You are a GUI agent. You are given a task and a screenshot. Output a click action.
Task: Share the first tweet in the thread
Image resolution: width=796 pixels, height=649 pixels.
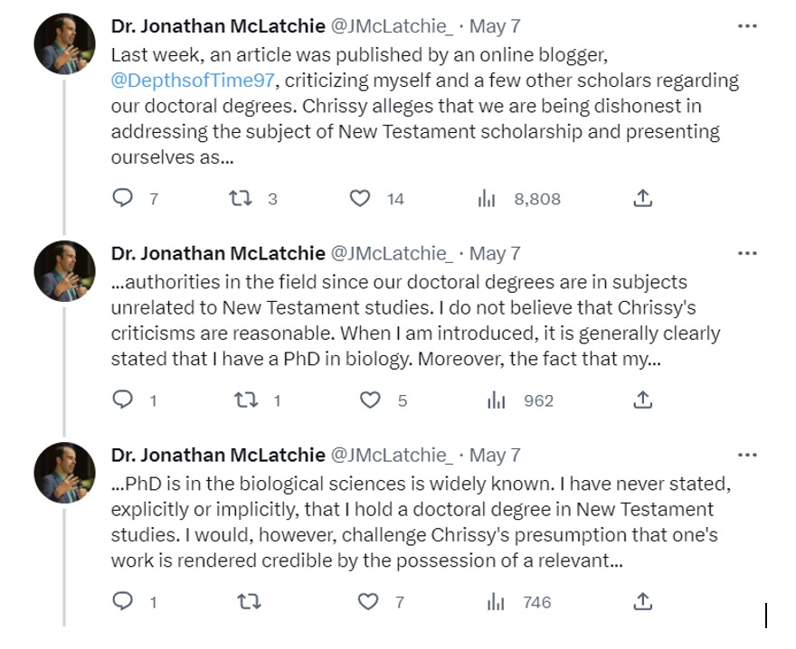[x=642, y=198]
